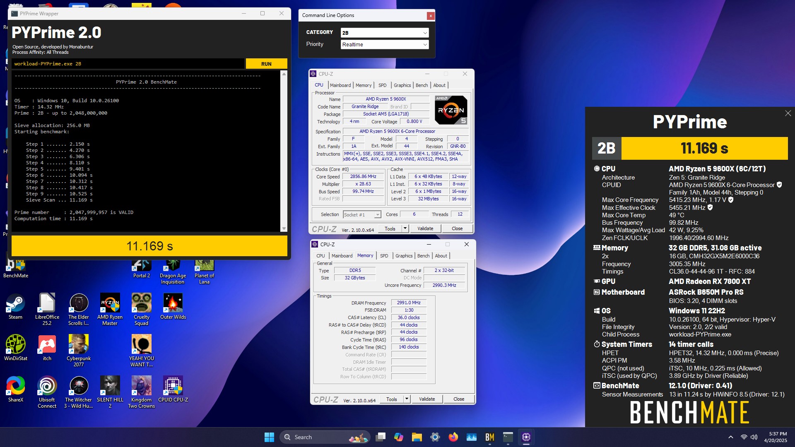Launch Steam from the desktop
Image resolution: width=795 pixels, height=447 pixels.
coord(15,306)
